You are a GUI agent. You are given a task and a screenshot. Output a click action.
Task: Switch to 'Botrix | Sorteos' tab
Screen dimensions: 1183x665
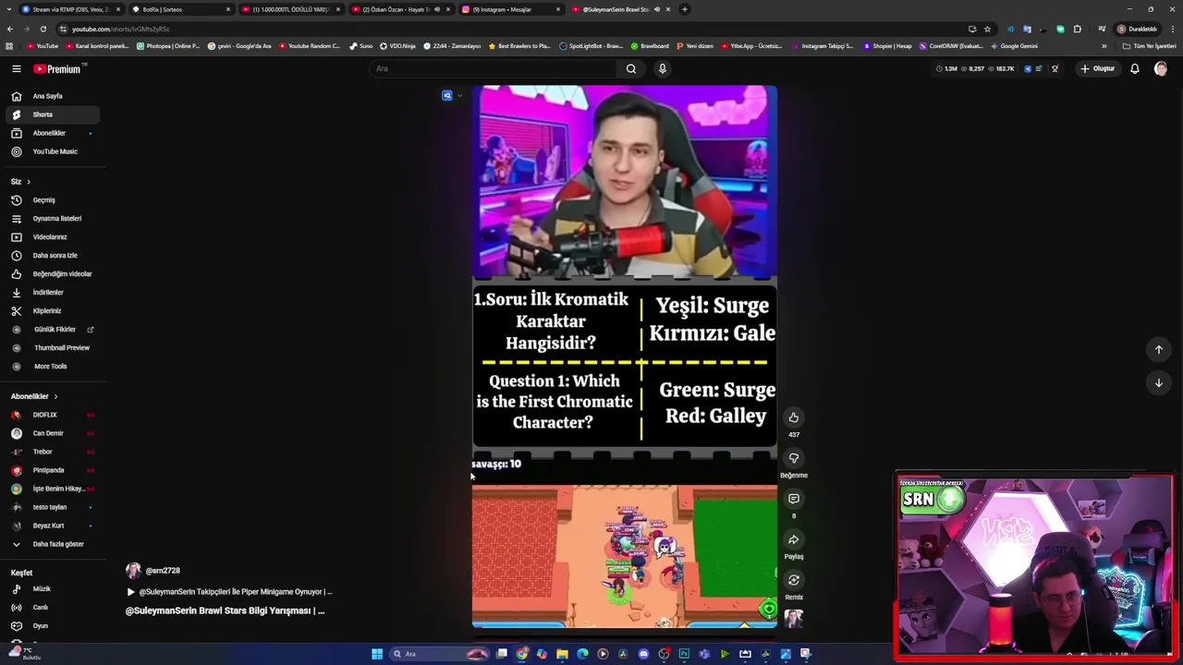tap(180, 9)
